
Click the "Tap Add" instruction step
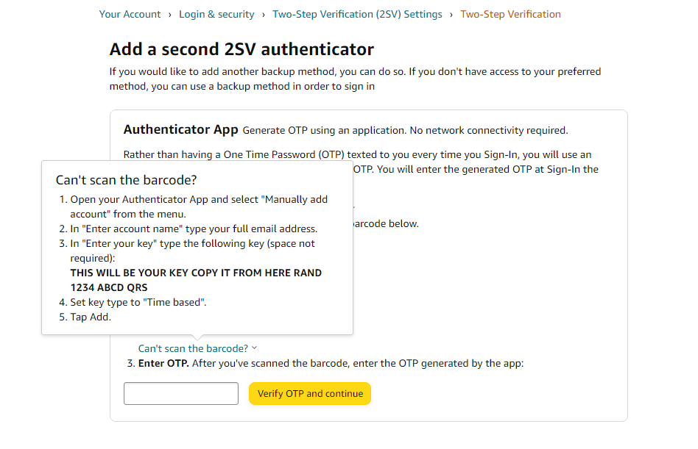tap(90, 317)
